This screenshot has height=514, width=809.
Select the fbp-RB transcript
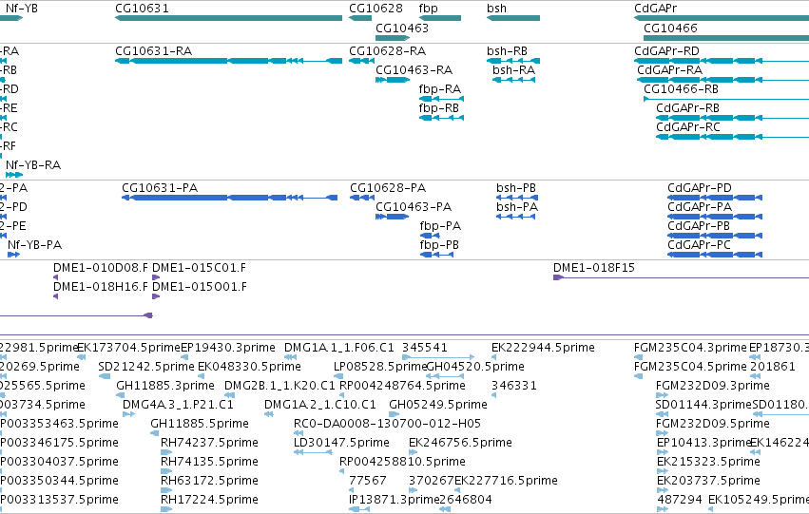point(442,118)
